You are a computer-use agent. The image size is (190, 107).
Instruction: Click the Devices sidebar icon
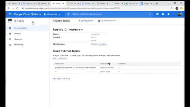10,34
